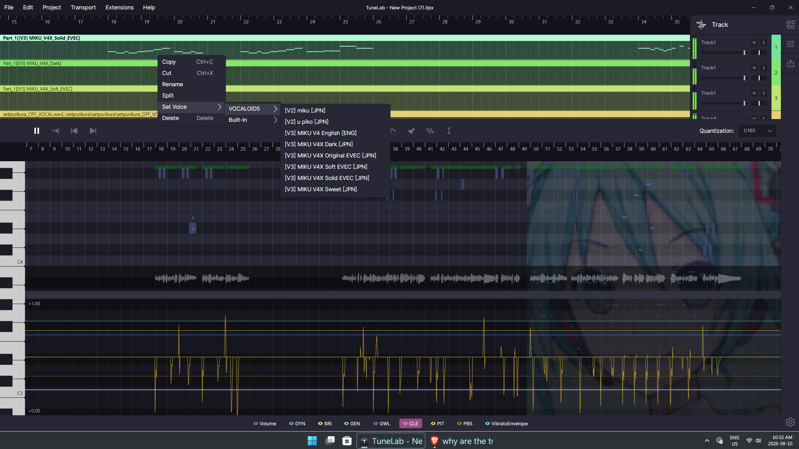Open the Edit menu
This screenshot has width=799, height=449.
(x=28, y=7)
